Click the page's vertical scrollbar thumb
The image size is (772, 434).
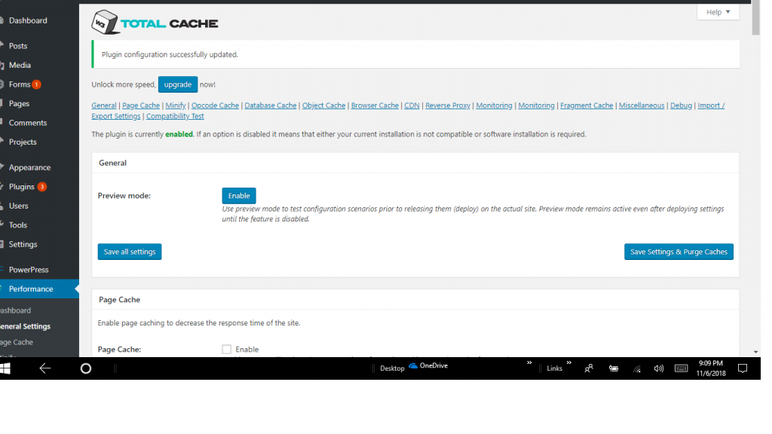coord(755,18)
